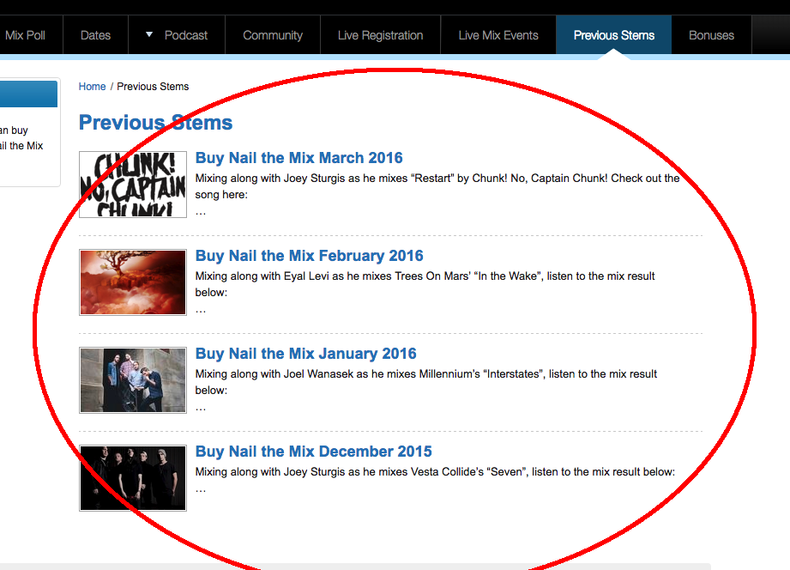790x570 pixels.
Task: Go to the Dates page
Action: point(96,35)
